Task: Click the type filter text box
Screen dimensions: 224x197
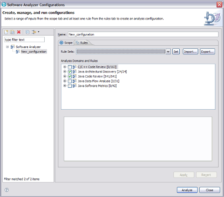Action: 24,39
